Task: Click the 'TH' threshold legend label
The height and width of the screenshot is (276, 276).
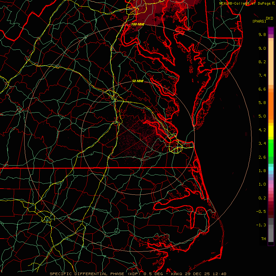Action: pyautogui.click(x=263, y=239)
